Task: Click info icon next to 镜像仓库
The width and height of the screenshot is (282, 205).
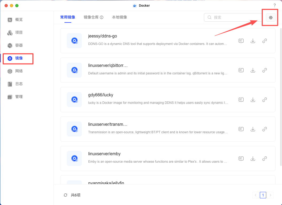Action: click(102, 17)
